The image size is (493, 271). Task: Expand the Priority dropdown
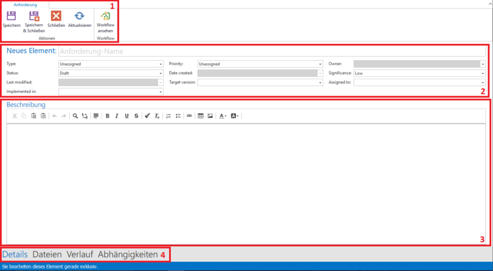[260, 64]
